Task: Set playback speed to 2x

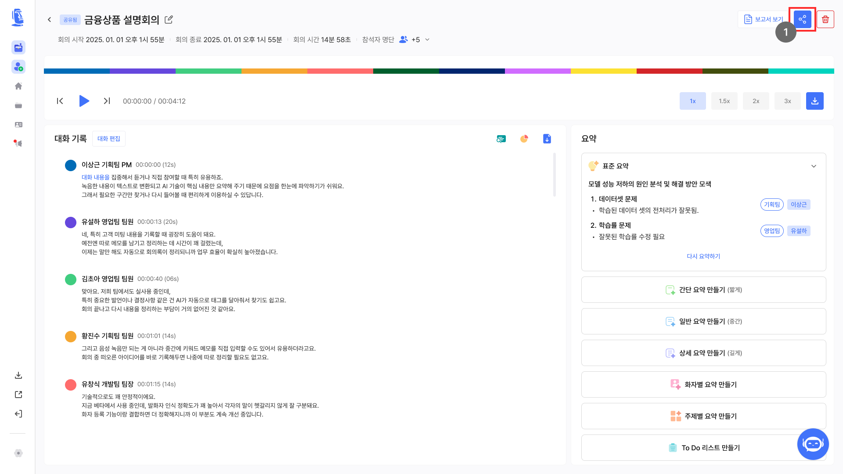Action: pos(756,101)
